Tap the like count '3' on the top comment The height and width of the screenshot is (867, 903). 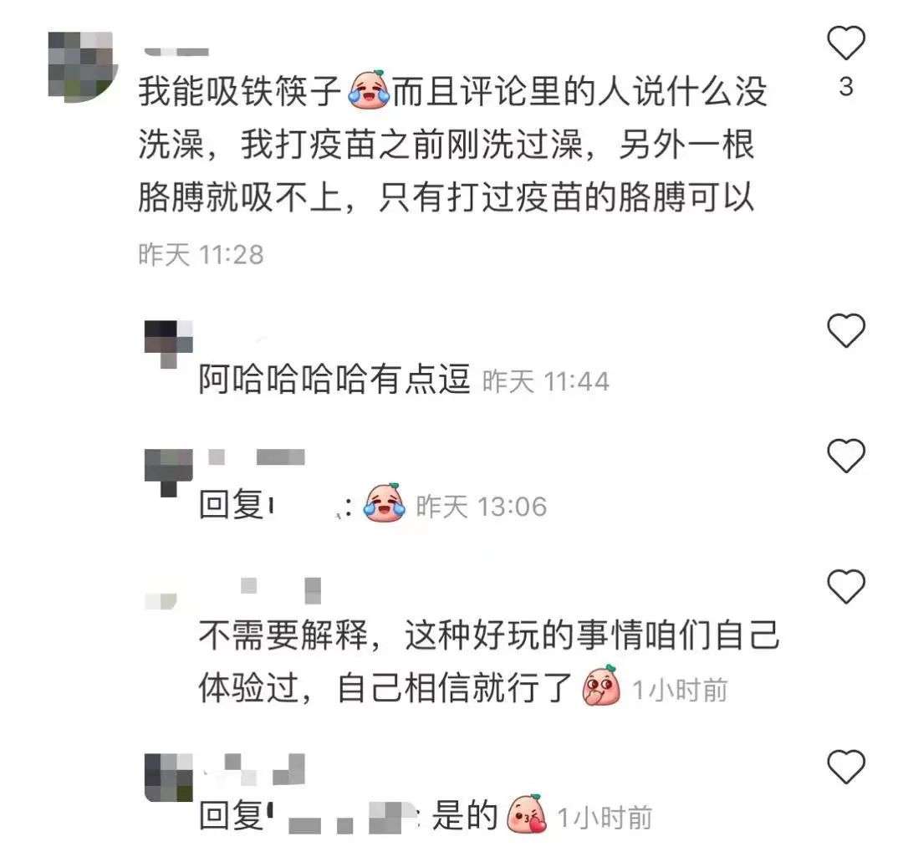(x=846, y=87)
